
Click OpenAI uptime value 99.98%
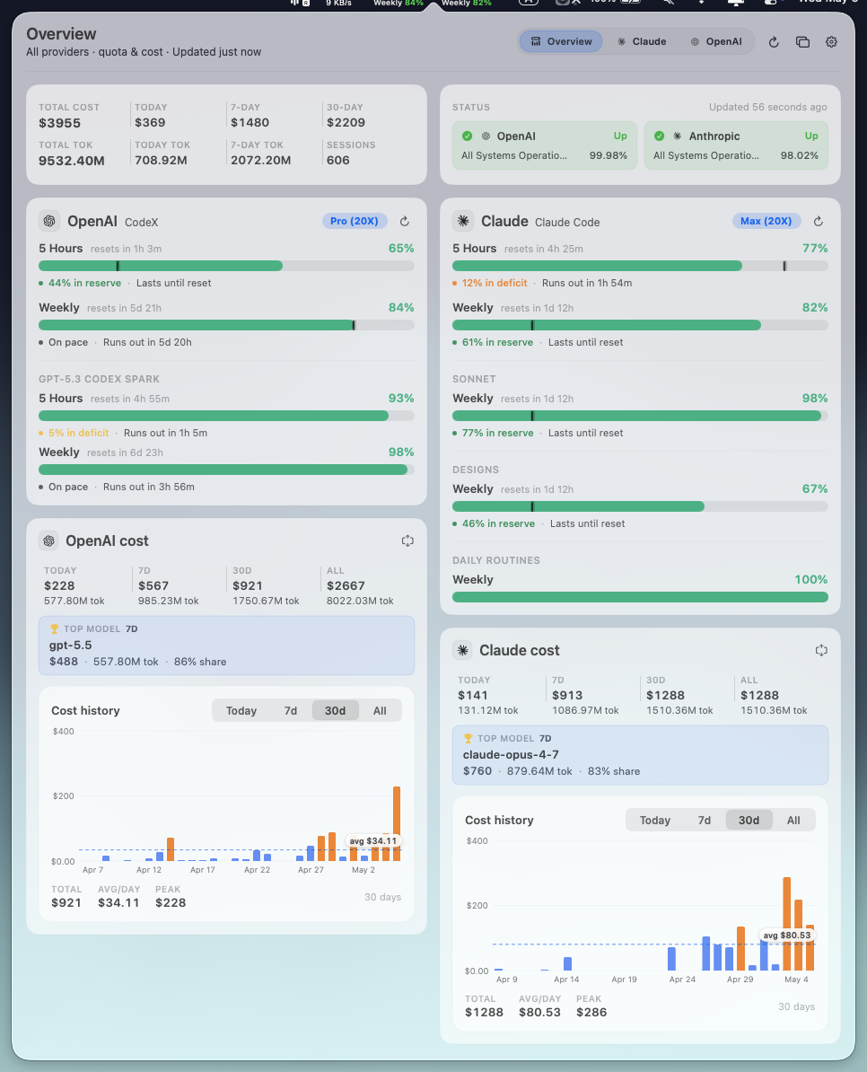608,155
